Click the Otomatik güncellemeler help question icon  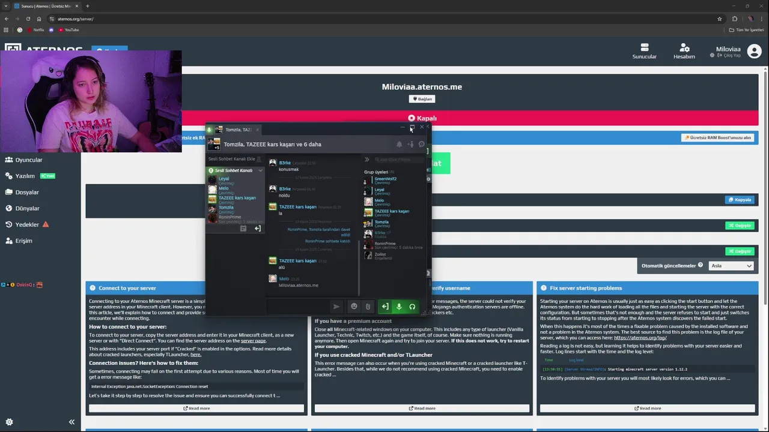pyautogui.click(x=701, y=265)
